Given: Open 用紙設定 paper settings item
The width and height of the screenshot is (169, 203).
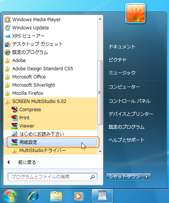Looking at the screenshot, I should tap(50, 142).
